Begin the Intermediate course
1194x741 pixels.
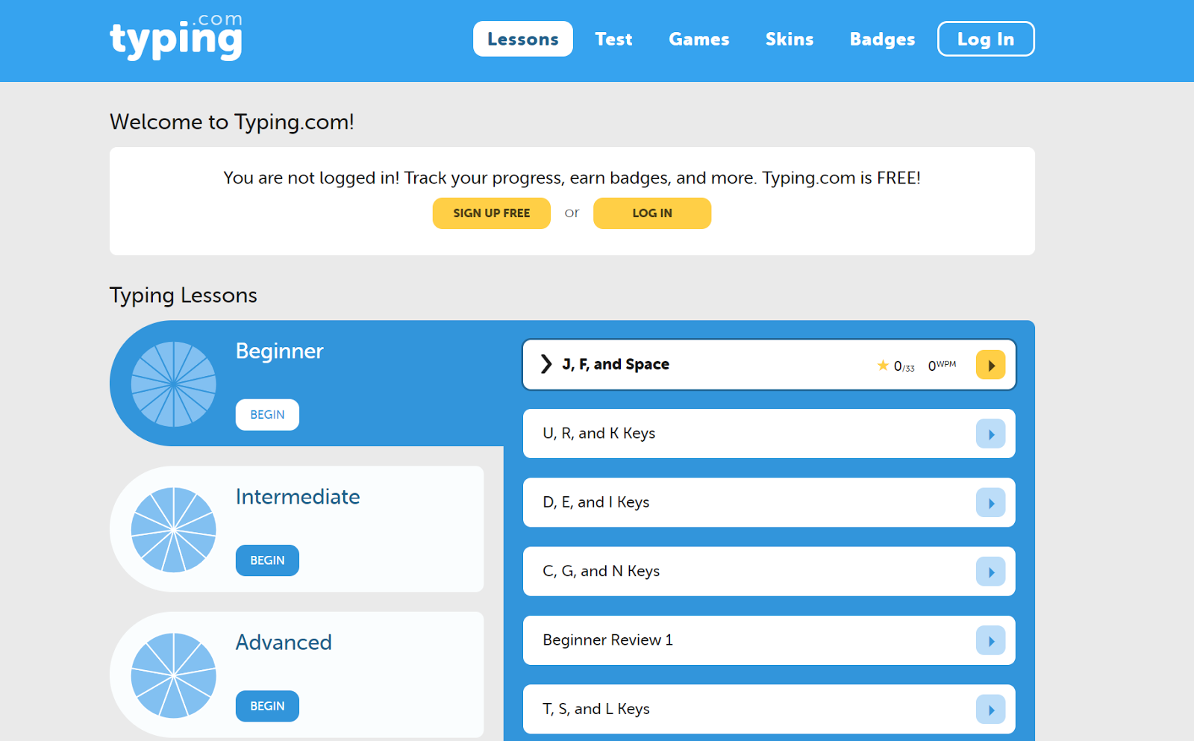tap(267, 560)
